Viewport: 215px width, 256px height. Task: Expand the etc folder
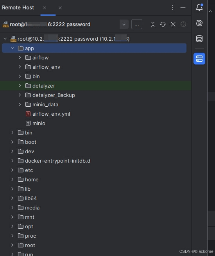point(13,170)
